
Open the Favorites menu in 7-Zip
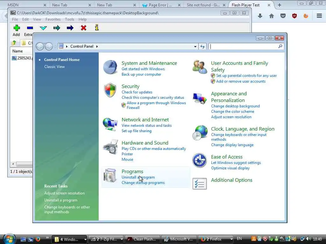tap(53, 19)
